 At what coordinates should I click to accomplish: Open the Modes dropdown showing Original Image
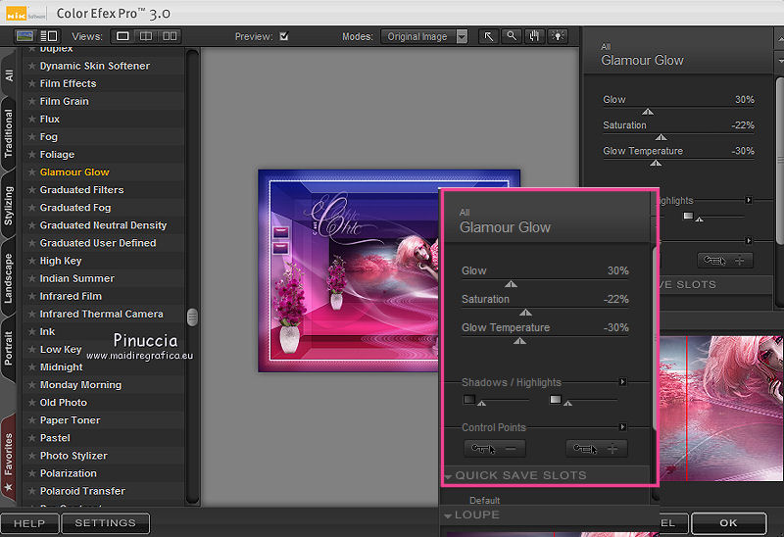click(424, 36)
